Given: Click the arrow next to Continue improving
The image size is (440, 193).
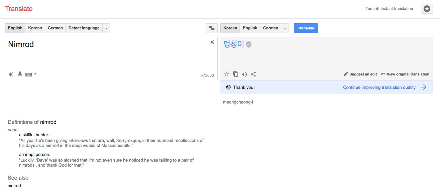Looking at the screenshot, I should [x=424, y=87].
